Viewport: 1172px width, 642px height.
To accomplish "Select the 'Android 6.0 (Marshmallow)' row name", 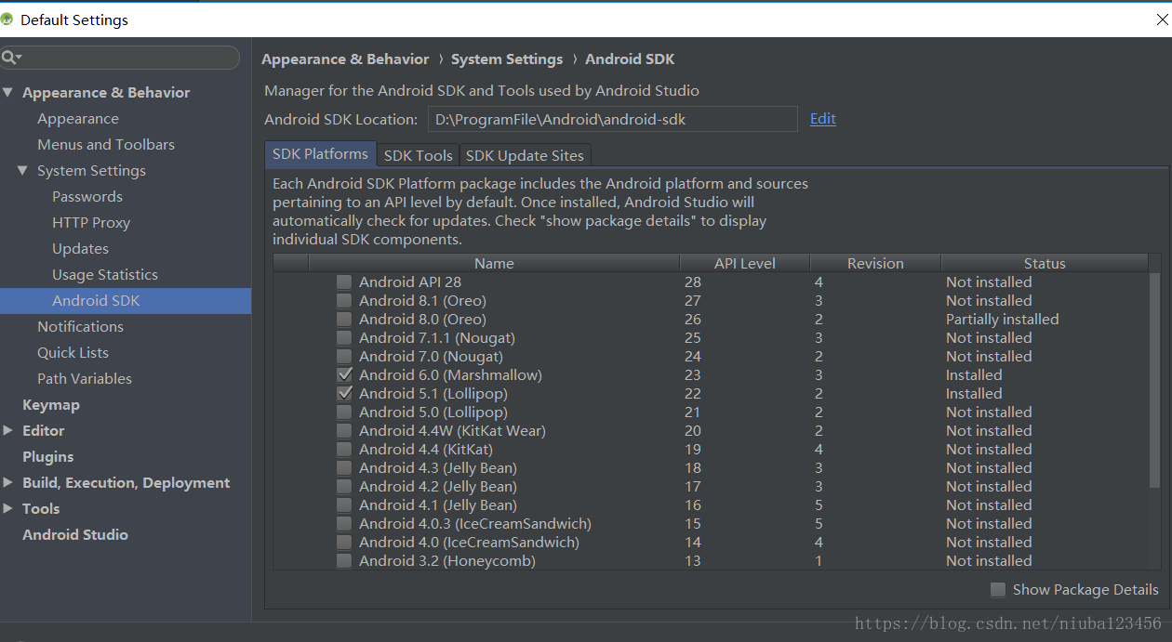I will pyautogui.click(x=450, y=374).
